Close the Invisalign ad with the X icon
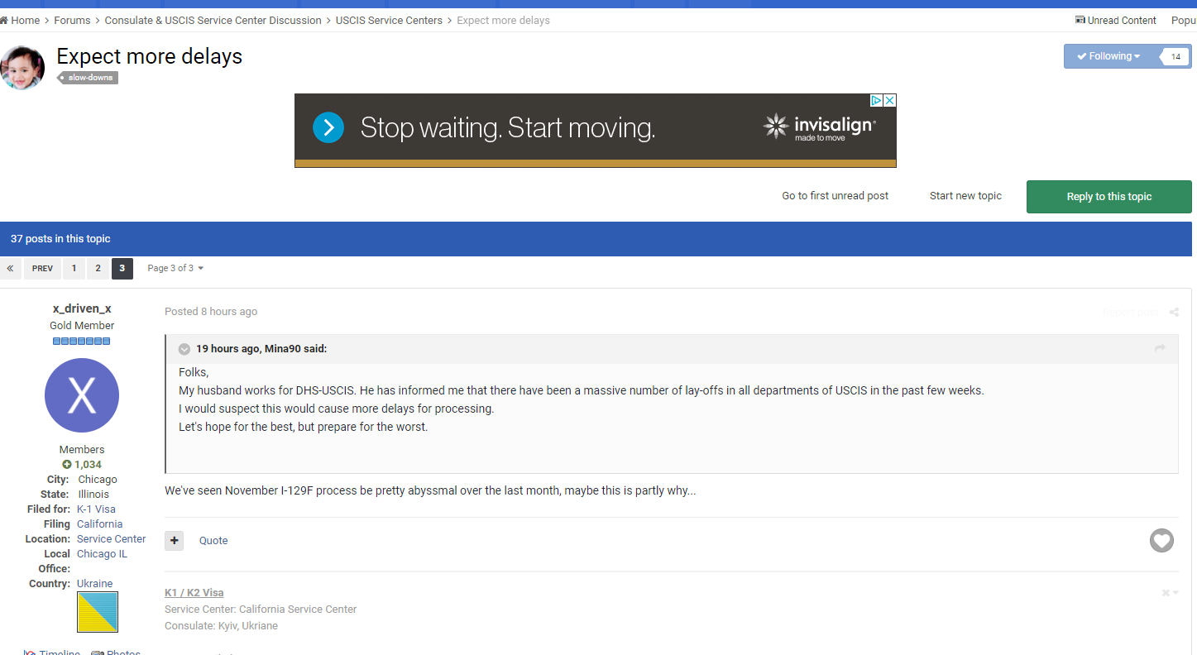The height and width of the screenshot is (655, 1197). (x=889, y=101)
